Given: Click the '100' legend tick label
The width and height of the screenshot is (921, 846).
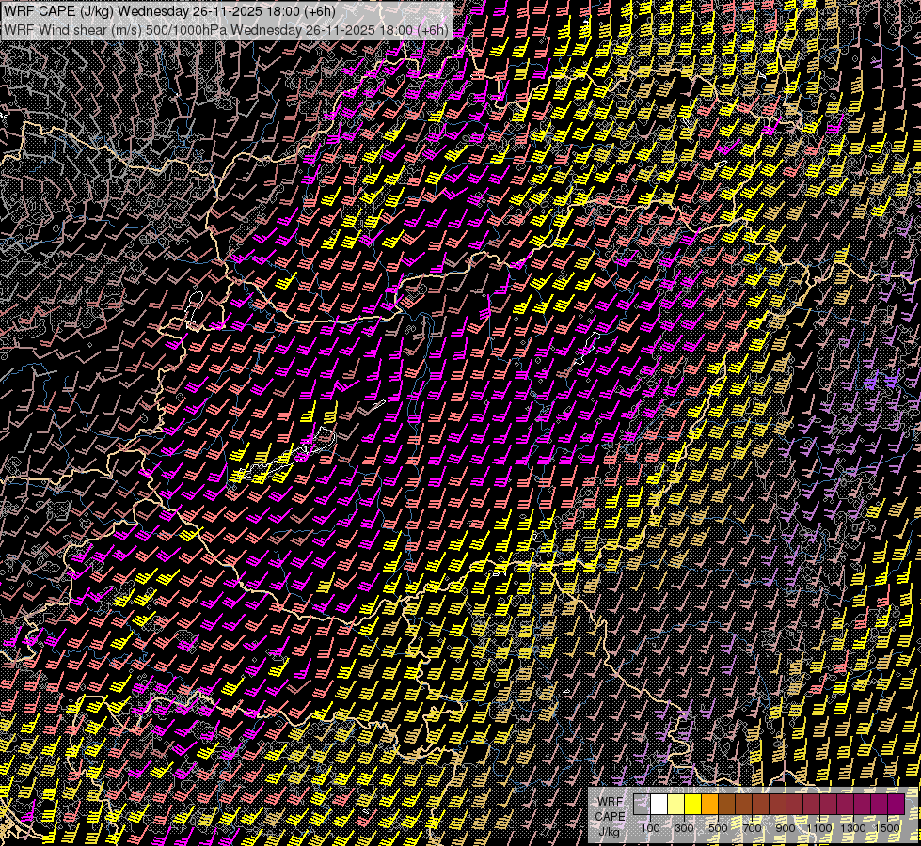Looking at the screenshot, I should tap(650, 828).
